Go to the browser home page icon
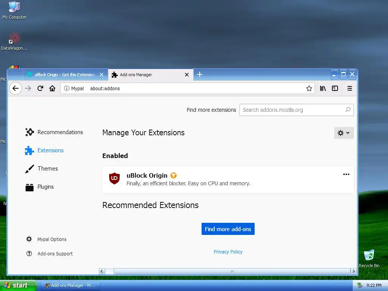Viewport: 388px width, 291px height. [52, 88]
